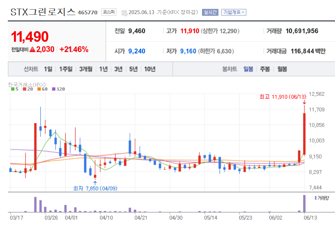
Task: Click the red up triangle next to 2,030
Action: [x=32, y=50]
